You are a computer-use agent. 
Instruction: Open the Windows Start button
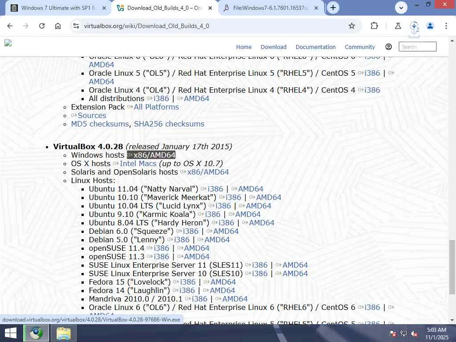pos(11,333)
